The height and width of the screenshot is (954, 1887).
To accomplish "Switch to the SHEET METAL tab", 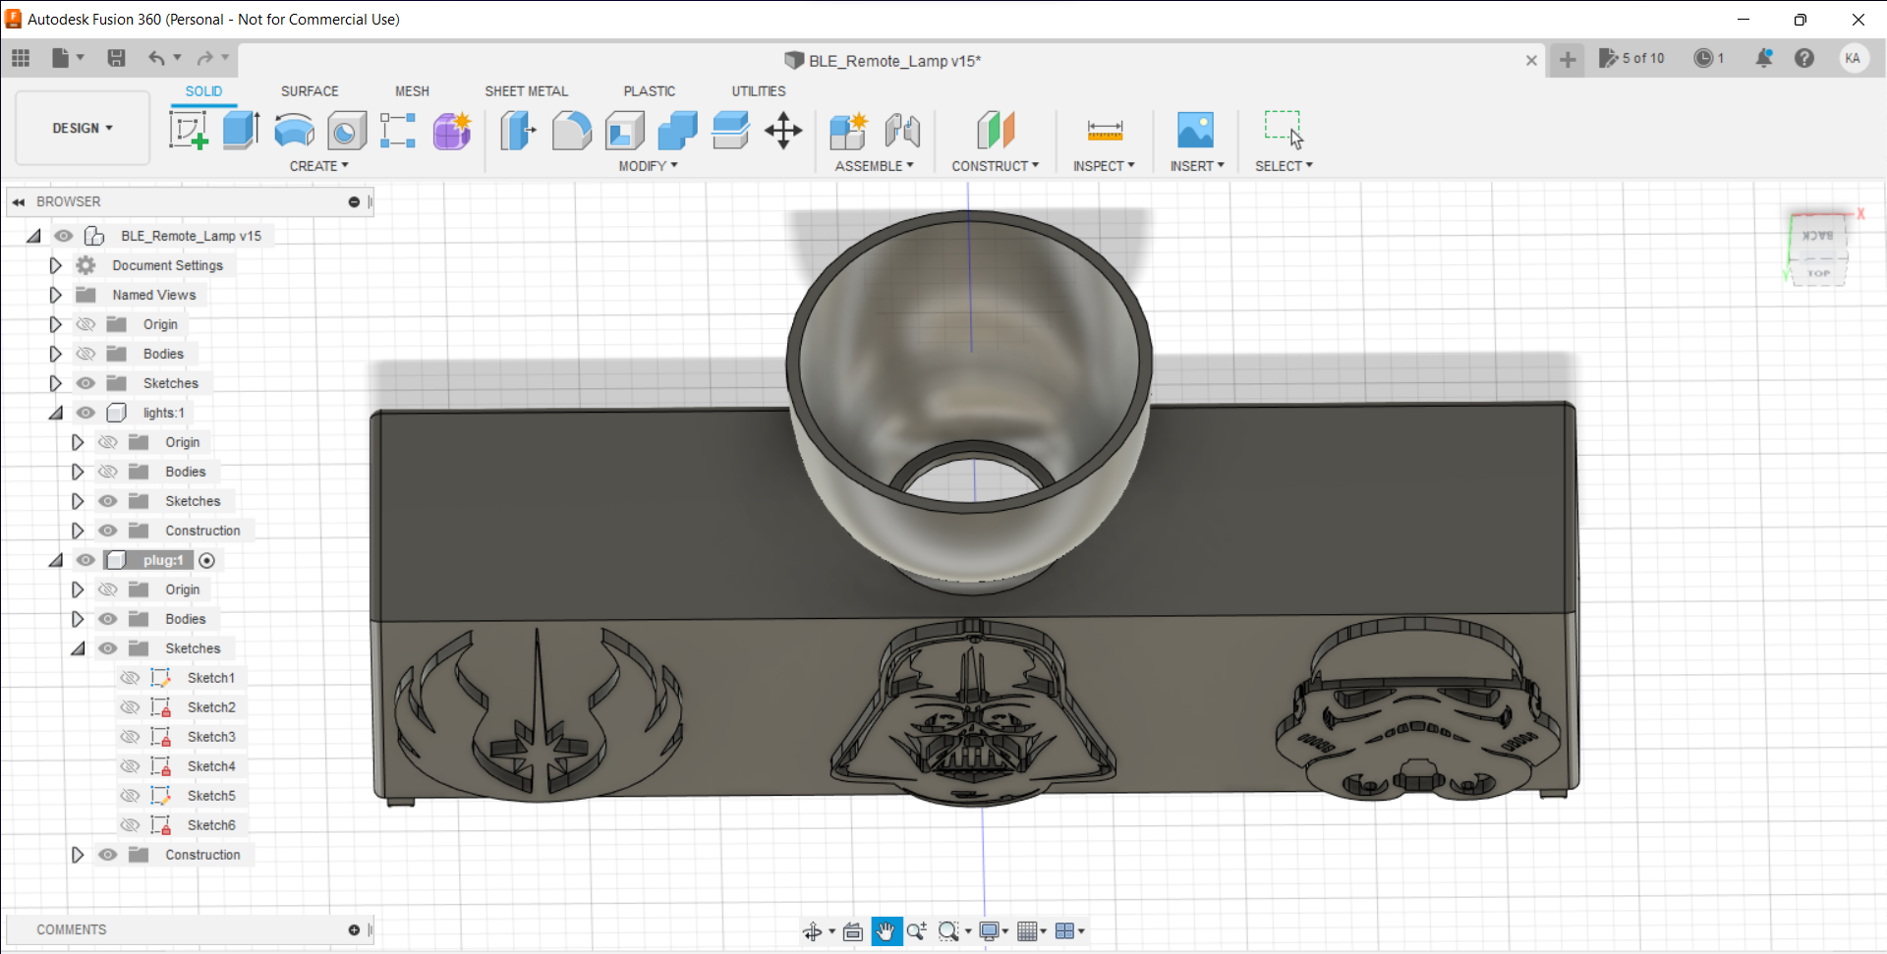I will [527, 90].
